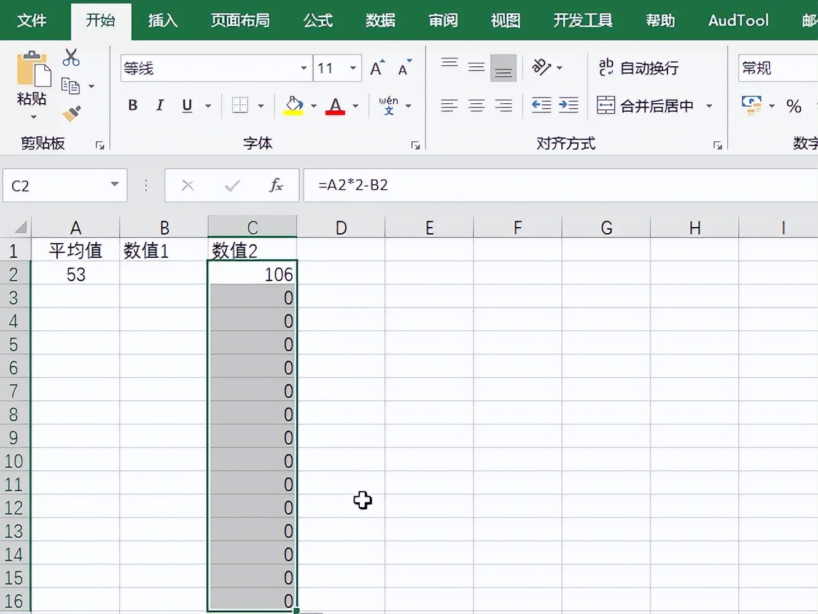Click the formula bar confirm checkmark

232,185
